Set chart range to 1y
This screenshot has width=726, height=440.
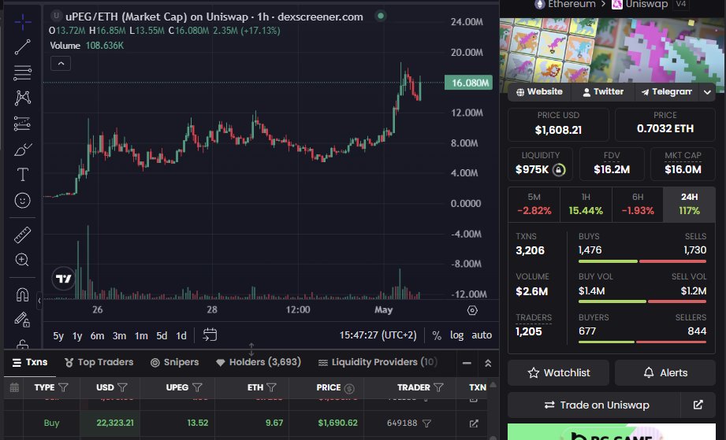[x=77, y=335]
